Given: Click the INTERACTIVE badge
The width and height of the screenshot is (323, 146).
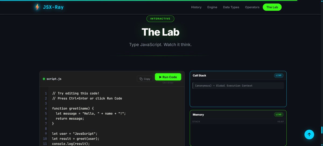Looking at the screenshot, I should click(160, 19).
